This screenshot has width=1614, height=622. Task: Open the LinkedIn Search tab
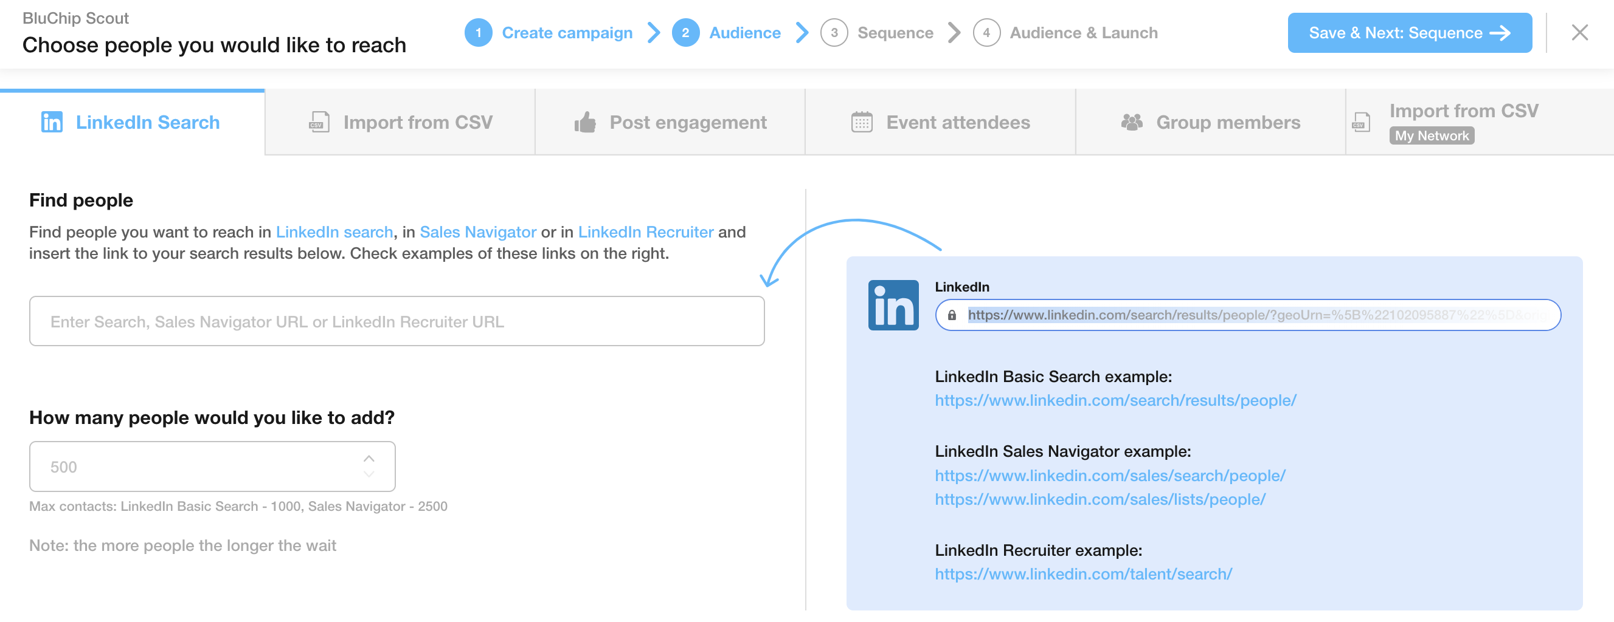pyautogui.click(x=131, y=122)
